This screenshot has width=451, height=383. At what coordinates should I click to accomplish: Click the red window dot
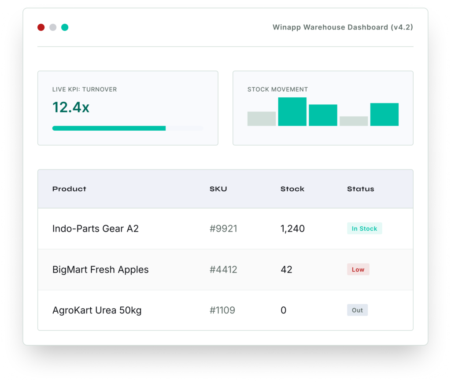click(x=41, y=27)
